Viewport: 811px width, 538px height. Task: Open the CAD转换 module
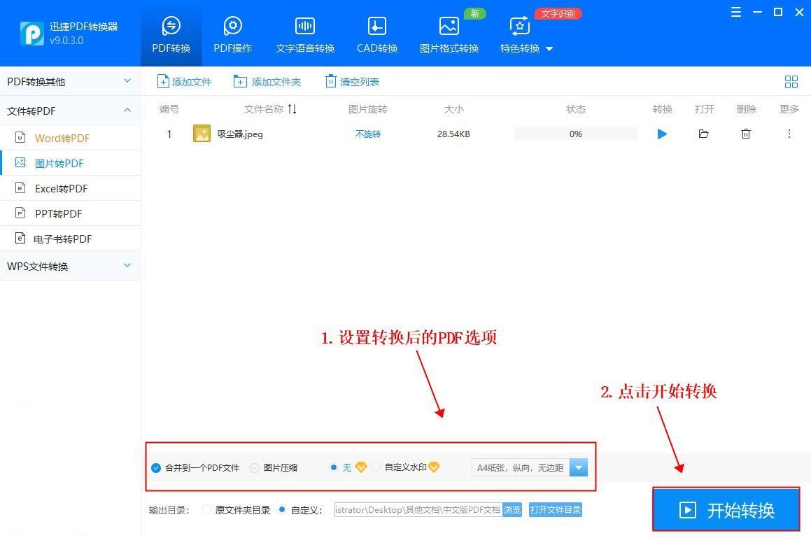click(376, 35)
